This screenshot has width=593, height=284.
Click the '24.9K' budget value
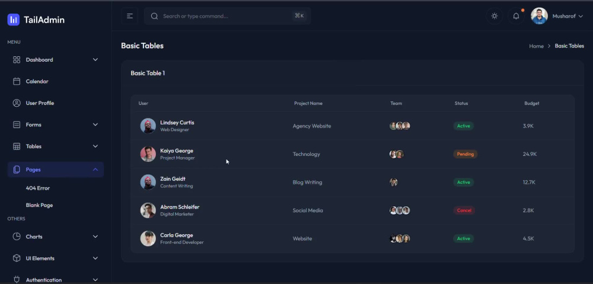(530, 154)
